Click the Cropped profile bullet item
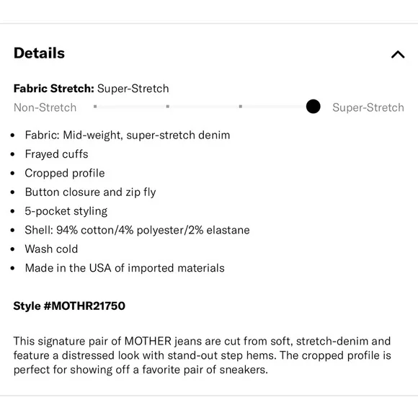 click(x=65, y=173)
